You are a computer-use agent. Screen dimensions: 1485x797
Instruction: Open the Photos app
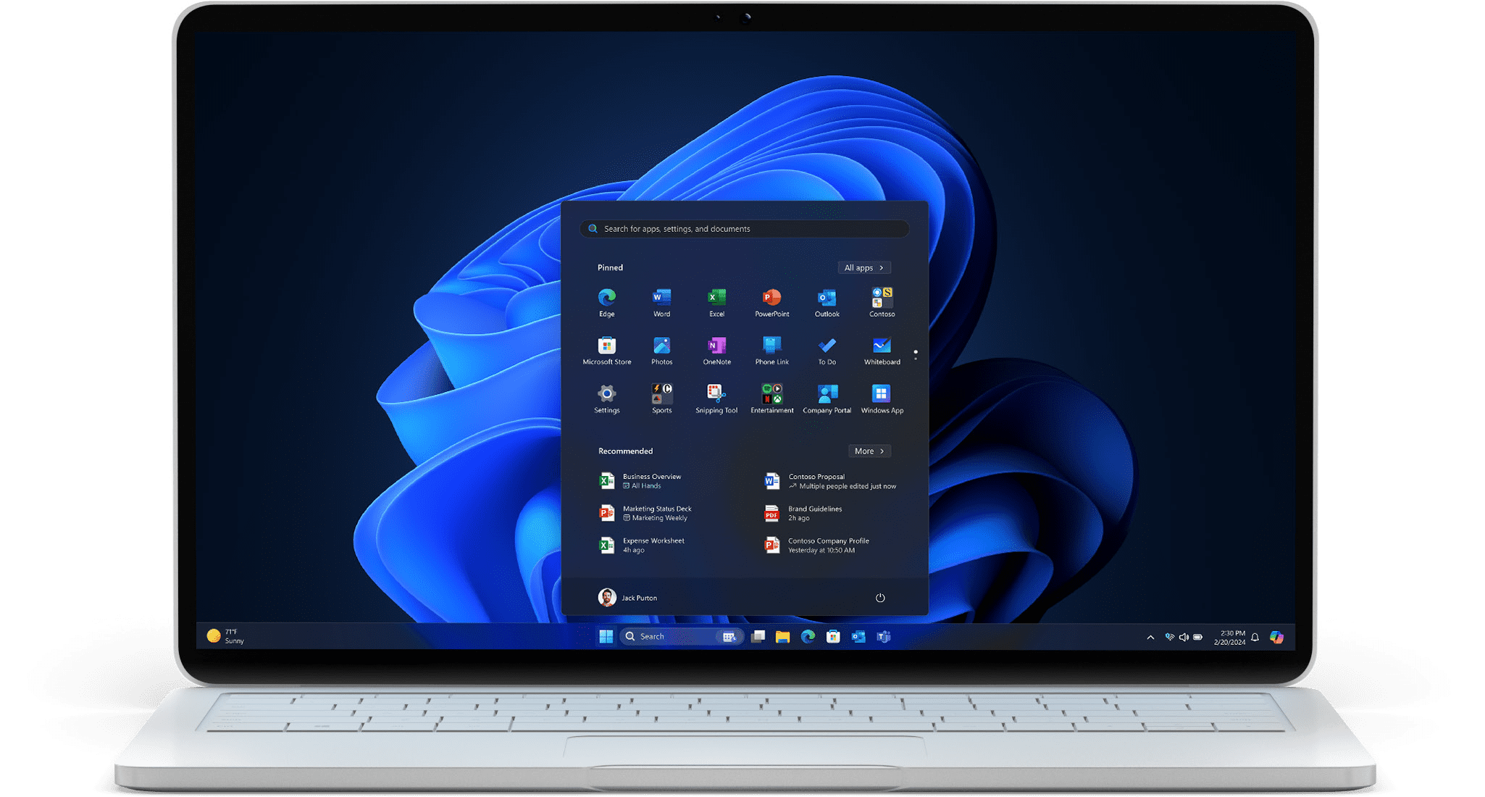coord(661,351)
